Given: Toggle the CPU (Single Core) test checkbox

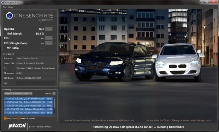Looking at the screenshot, I should (x=55, y=43).
